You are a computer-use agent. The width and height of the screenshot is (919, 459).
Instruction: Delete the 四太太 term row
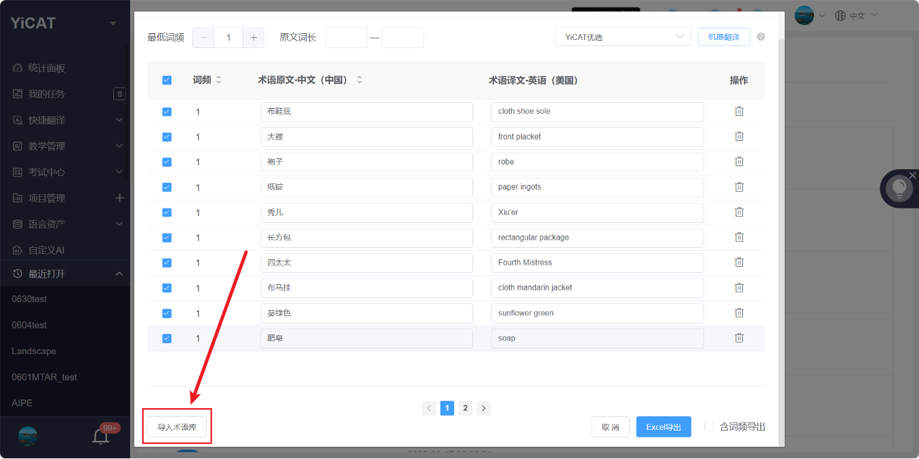tap(739, 262)
